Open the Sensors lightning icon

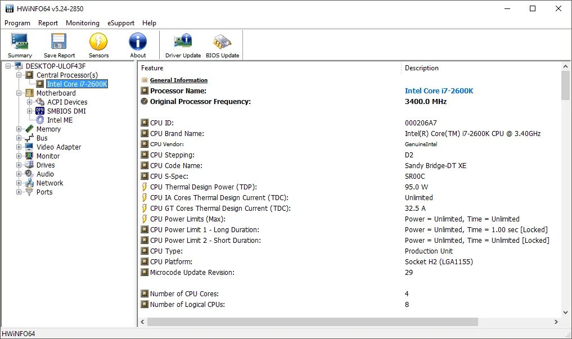tap(98, 41)
